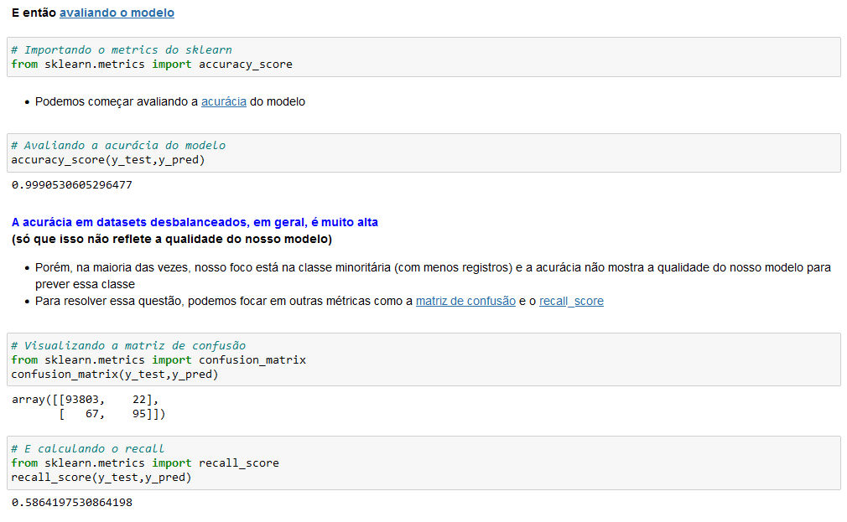Click the confusion matrix array output
This screenshot has height=522, width=847.
(x=89, y=407)
